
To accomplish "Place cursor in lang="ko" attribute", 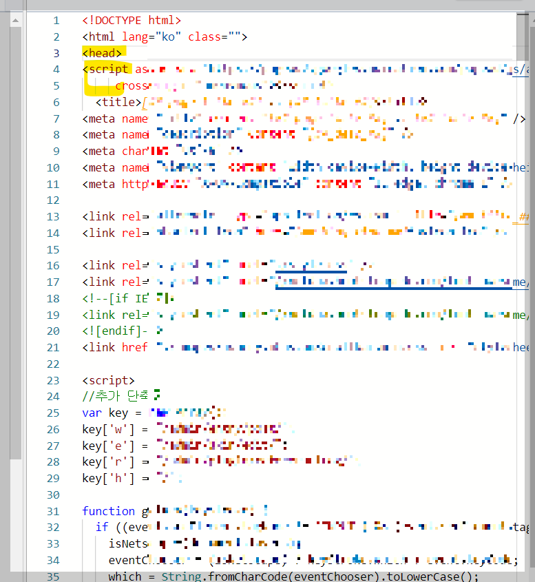I will pos(151,37).
